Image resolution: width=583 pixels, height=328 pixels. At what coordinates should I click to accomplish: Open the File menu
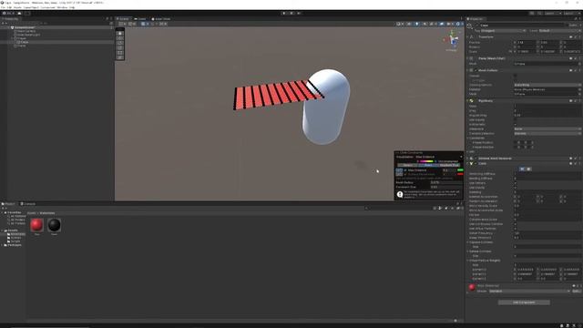pyautogui.click(x=4, y=7)
